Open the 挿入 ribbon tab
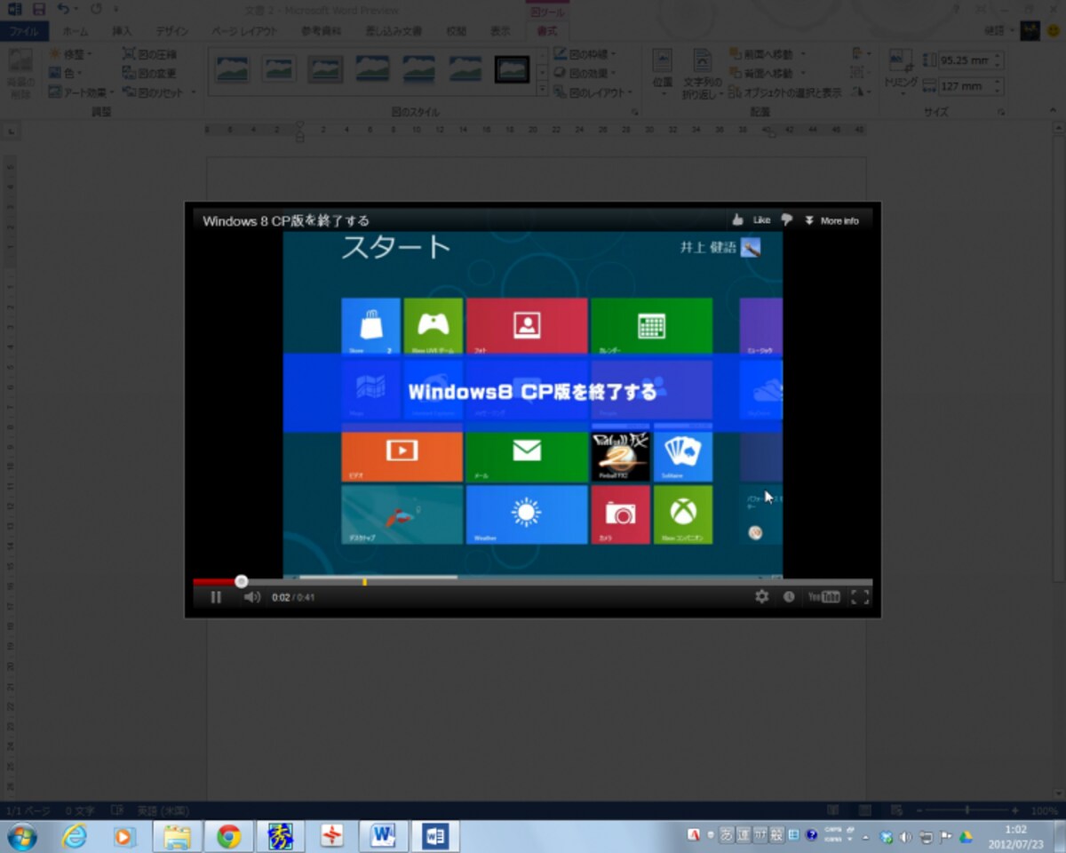Viewport: 1066px width, 853px height. [122, 31]
